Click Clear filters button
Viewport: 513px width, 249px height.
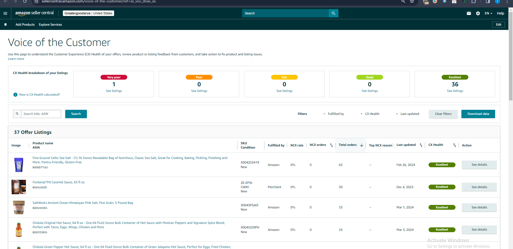[443, 114]
